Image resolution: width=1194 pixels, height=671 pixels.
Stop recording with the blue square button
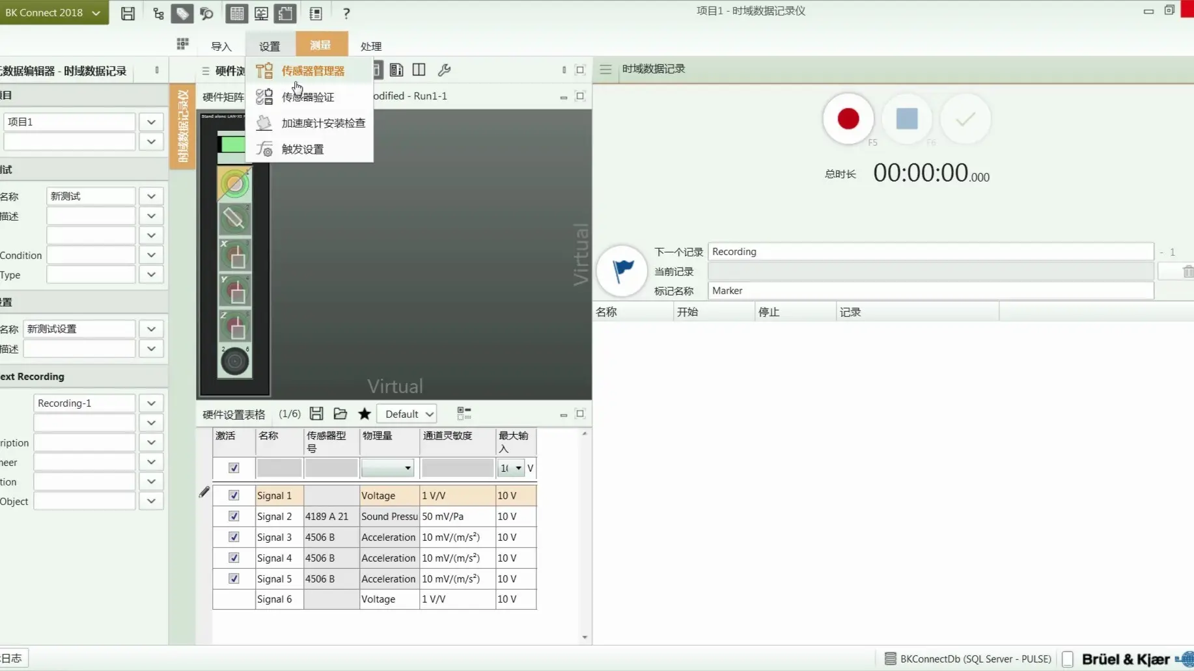906,118
